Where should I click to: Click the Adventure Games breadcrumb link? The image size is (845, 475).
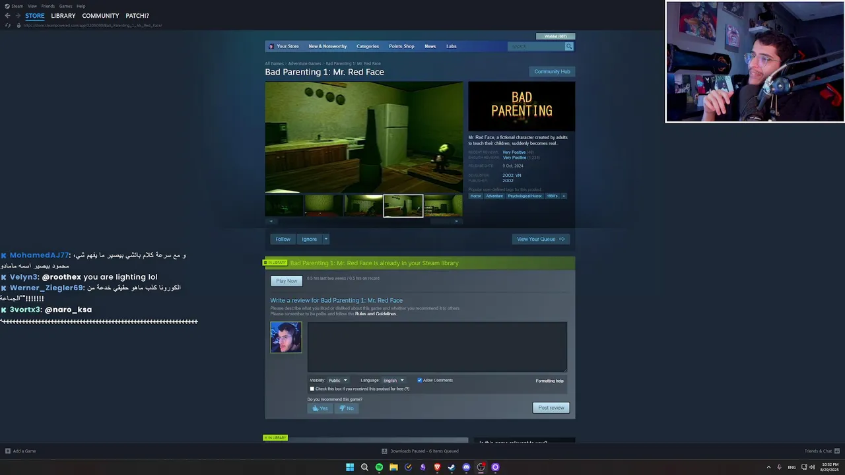[x=304, y=63]
